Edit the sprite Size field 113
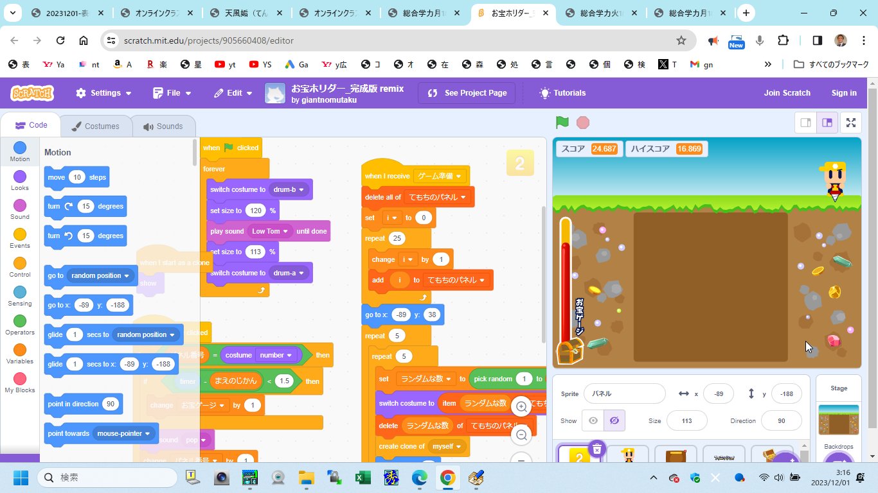 tap(687, 421)
